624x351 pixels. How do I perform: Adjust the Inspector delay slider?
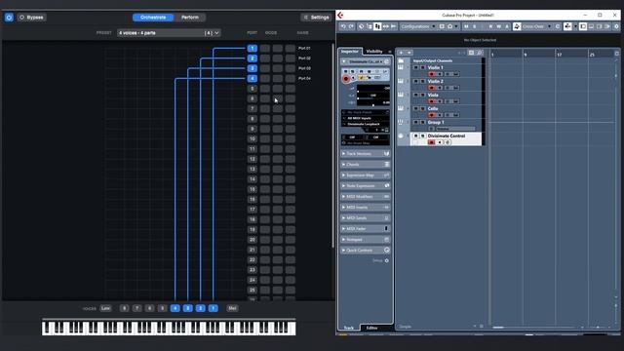(372, 103)
